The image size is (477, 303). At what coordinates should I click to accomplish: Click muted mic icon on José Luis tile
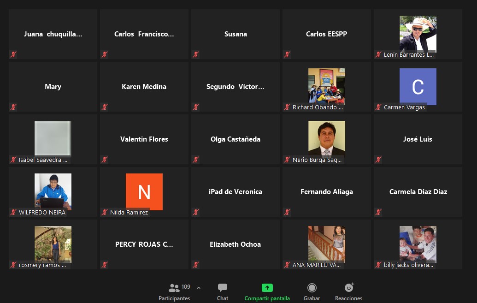click(x=378, y=160)
